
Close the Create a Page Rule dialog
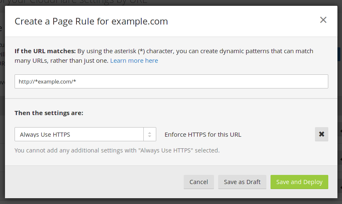click(323, 20)
